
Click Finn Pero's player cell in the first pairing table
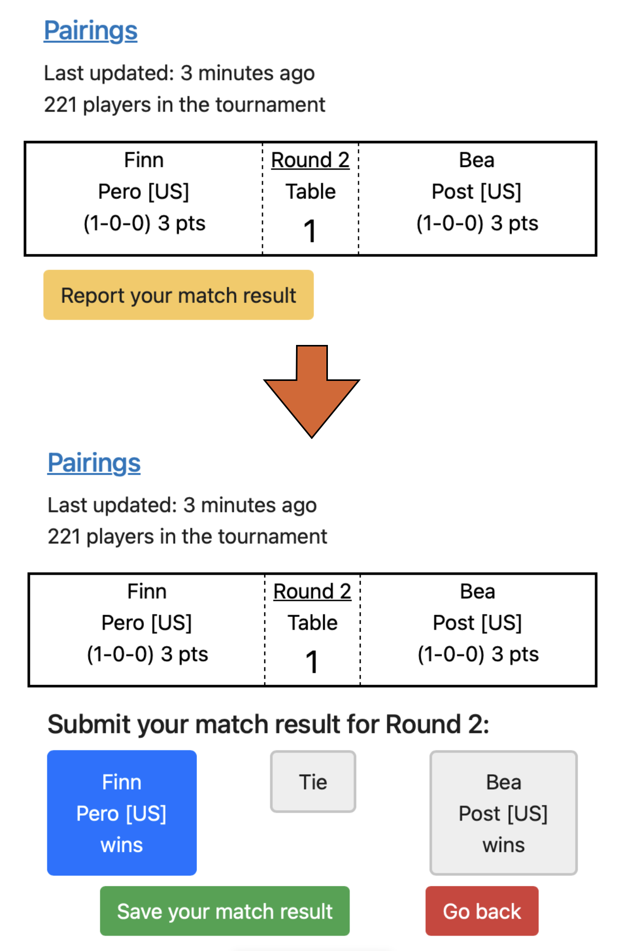[x=144, y=192]
